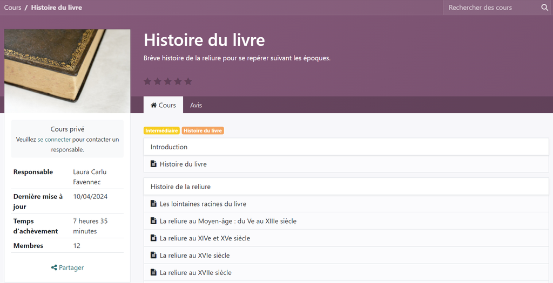Click the 'Responsable' label
This screenshot has height=283, width=553.
coord(33,172)
